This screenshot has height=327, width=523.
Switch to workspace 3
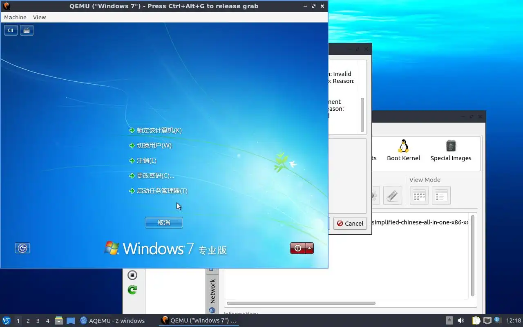click(38, 321)
